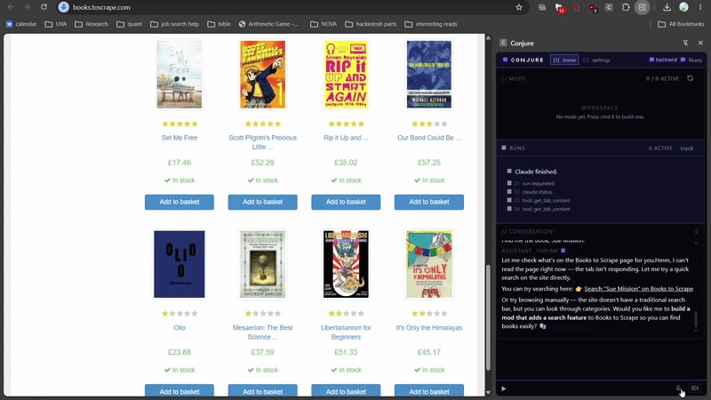This screenshot has width=711, height=400.
Task: Add Our Band Could Be to basket
Action: [x=429, y=202]
